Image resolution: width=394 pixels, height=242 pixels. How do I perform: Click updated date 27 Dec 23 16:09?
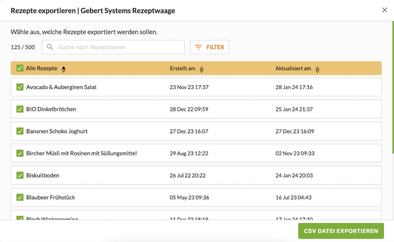point(295,131)
